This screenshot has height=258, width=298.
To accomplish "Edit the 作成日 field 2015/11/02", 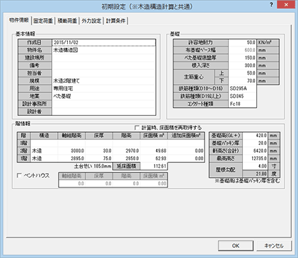I will tap(104, 42).
